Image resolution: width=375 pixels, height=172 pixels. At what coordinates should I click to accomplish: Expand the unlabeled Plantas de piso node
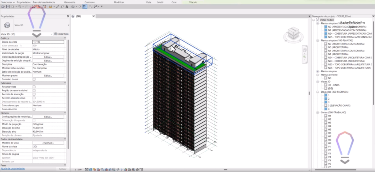(318, 71)
